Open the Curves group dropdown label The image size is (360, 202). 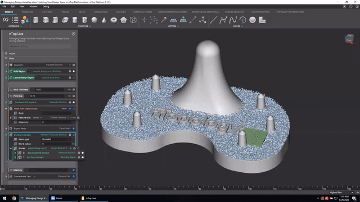tap(237, 26)
